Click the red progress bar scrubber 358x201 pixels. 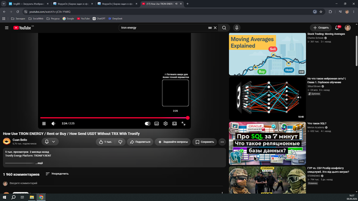tap(188, 118)
